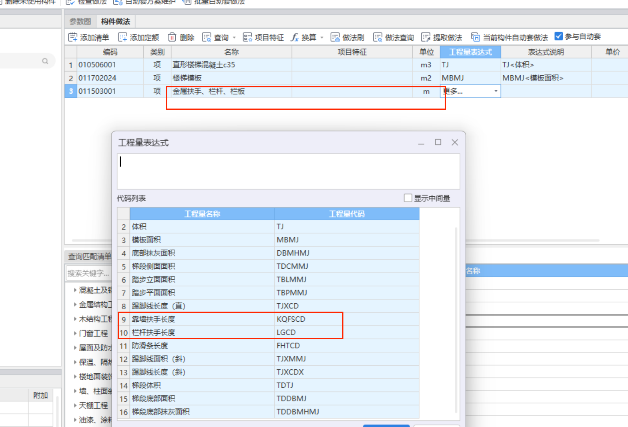Click the KQFSCD code cell
Viewport: 628px width, 427px height.
pyautogui.click(x=347, y=319)
